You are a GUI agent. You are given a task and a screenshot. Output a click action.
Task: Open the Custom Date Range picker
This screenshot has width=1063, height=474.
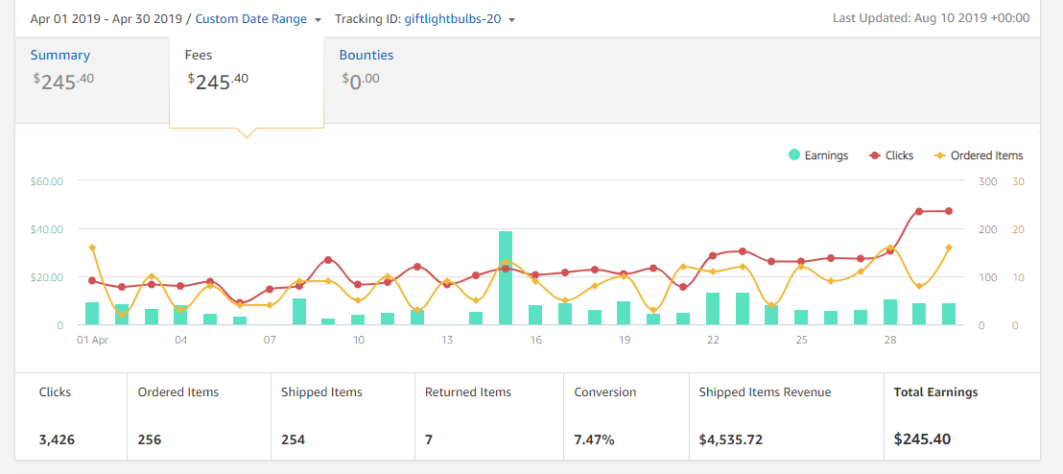(250, 19)
